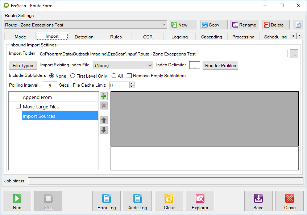
Task: Enable the Move Large Files checkbox
Action: 18,107
